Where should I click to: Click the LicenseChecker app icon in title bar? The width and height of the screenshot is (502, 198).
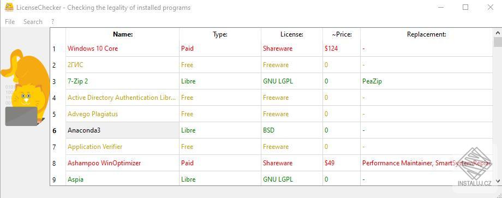pos(9,7)
